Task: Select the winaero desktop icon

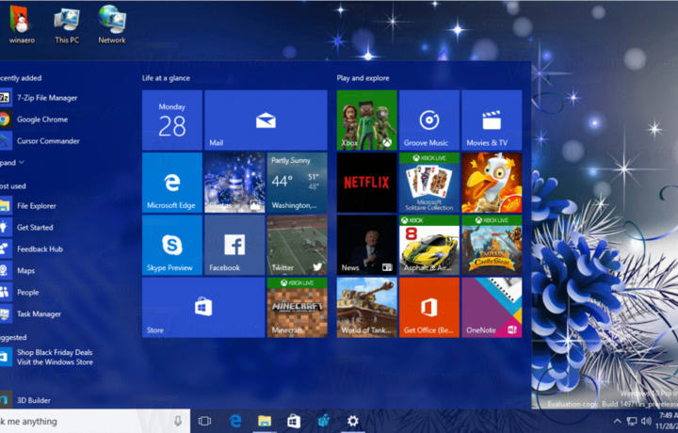Action: [x=22, y=24]
